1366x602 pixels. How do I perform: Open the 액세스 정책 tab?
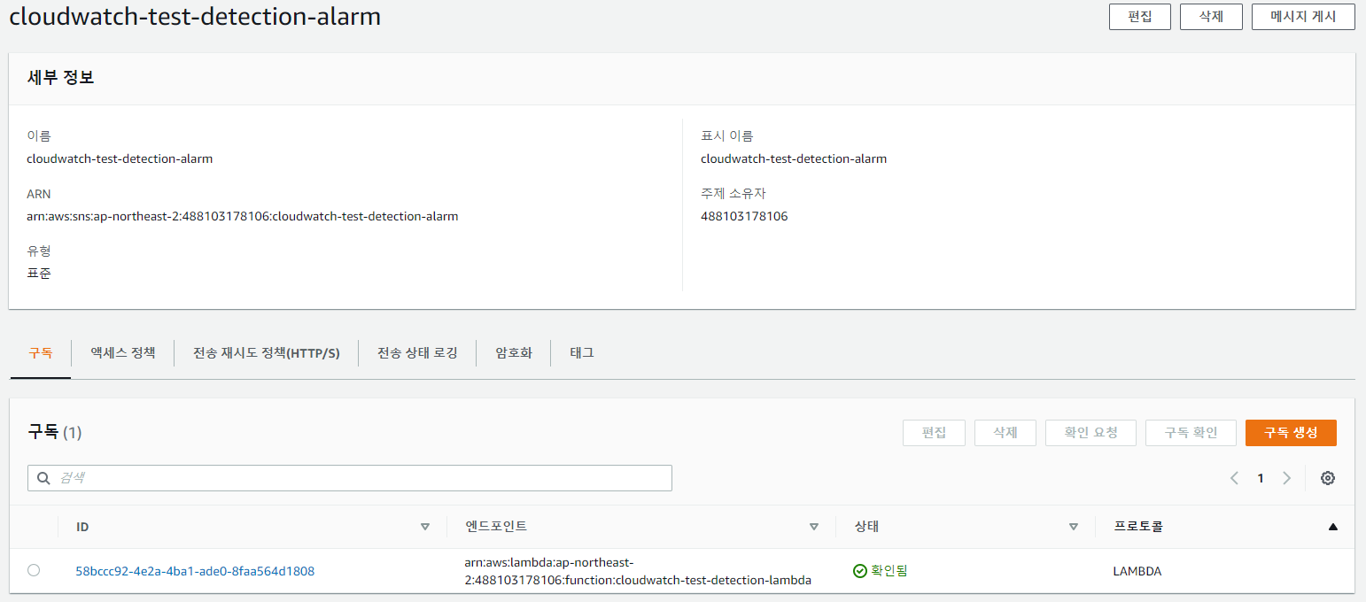[x=122, y=352]
